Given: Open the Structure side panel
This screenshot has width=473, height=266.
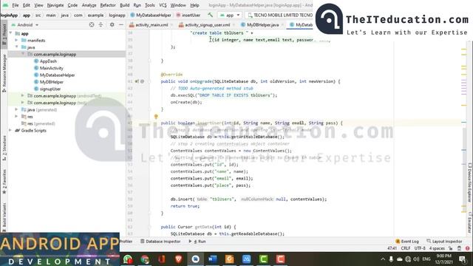Looking at the screenshot, I should [4, 148].
